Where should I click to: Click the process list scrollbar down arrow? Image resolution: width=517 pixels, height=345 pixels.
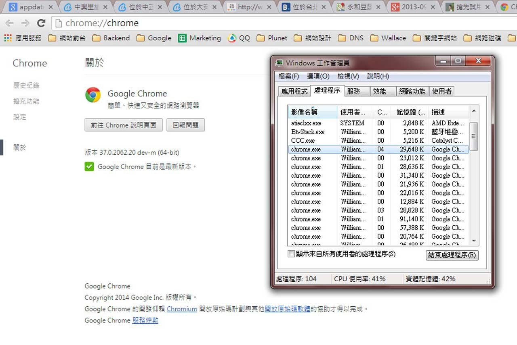click(x=474, y=241)
